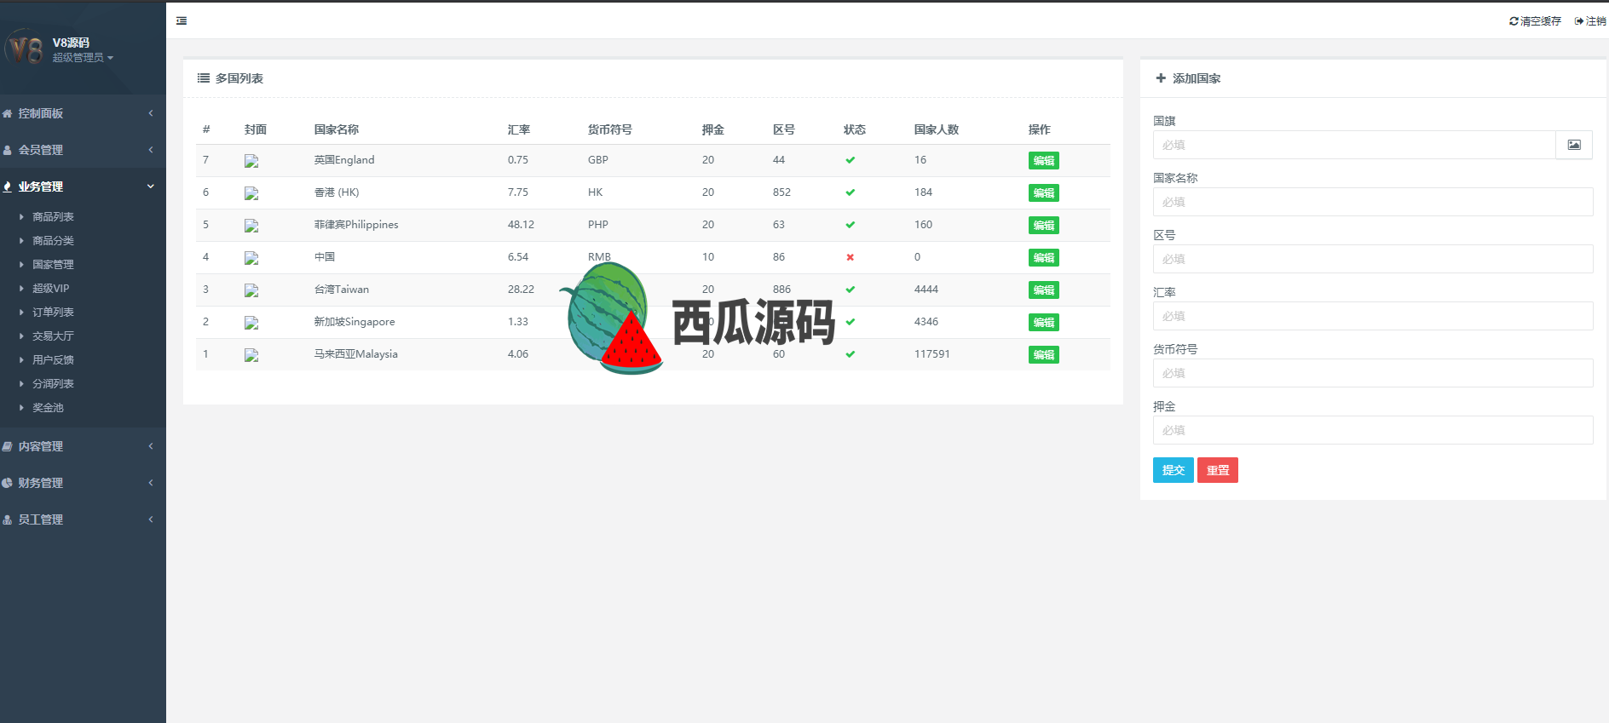Image resolution: width=1609 pixels, height=723 pixels.
Task: Open 商品分类 in the sidebar
Action: 53,241
